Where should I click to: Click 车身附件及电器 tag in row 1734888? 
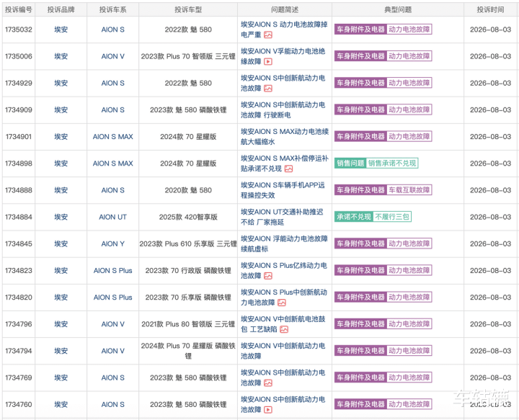(360, 189)
